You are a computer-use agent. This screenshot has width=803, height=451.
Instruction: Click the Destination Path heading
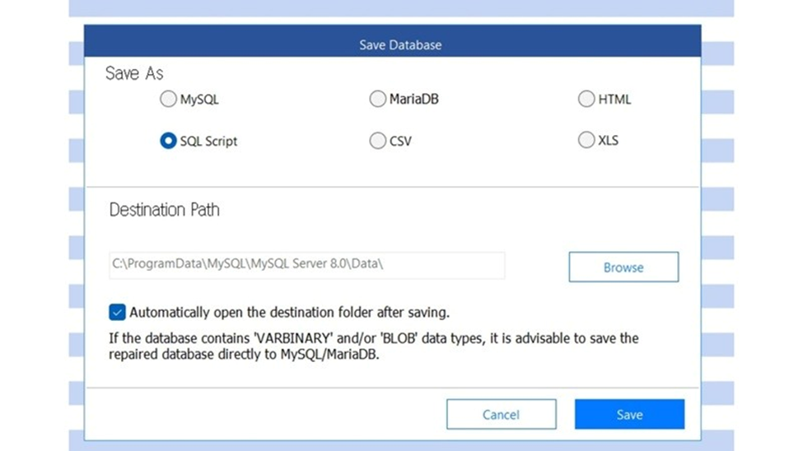pyautogui.click(x=164, y=210)
